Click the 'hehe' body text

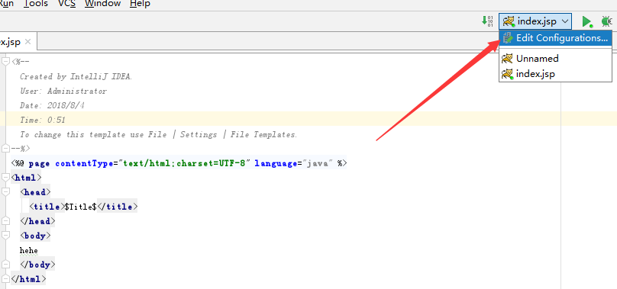point(29,250)
